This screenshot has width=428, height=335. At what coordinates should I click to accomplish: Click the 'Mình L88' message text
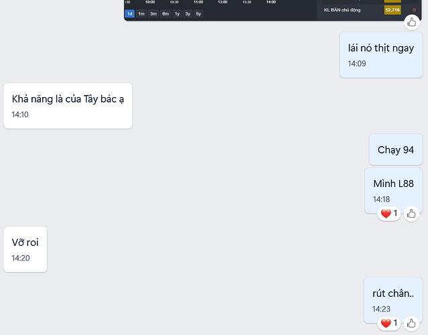tap(394, 184)
